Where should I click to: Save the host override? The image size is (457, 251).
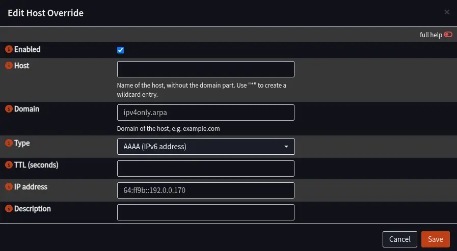coord(436,239)
